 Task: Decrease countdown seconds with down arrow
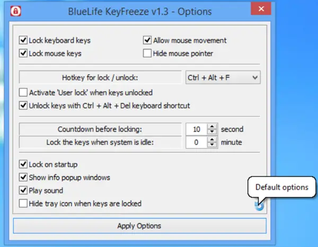tap(212, 132)
